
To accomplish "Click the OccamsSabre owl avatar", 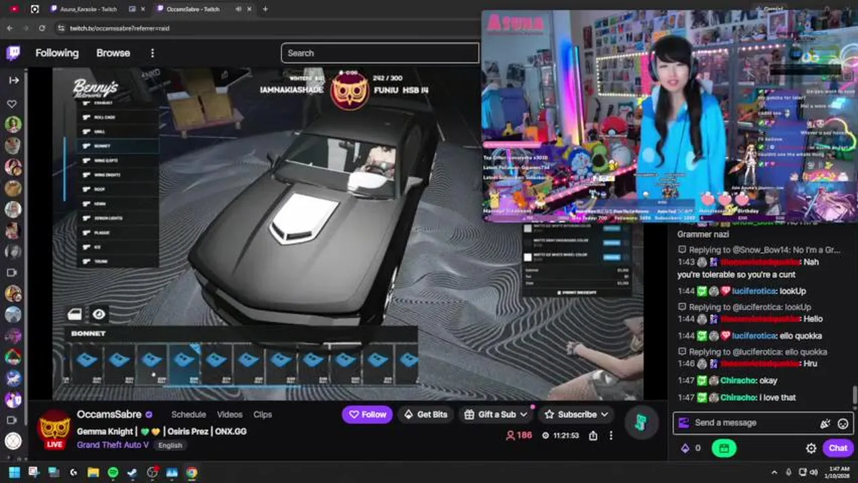I will coord(55,428).
